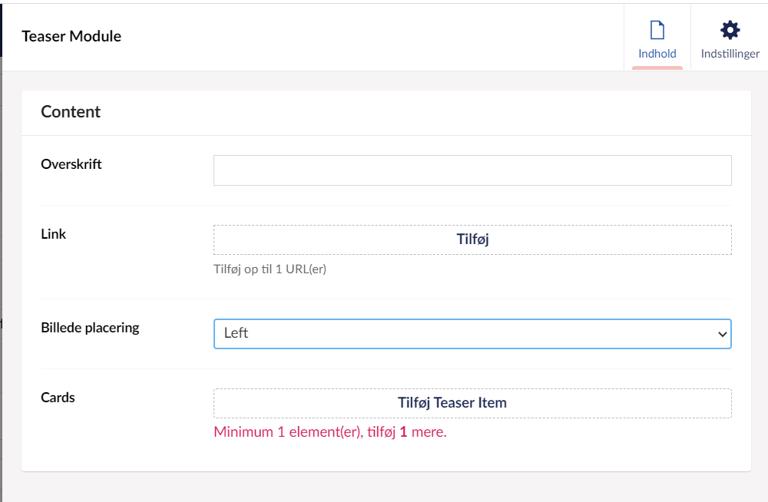Click the Link field label
The width and height of the screenshot is (768, 502).
point(54,234)
